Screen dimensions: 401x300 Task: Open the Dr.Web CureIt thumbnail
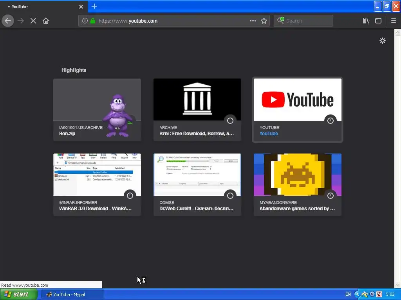(x=197, y=175)
